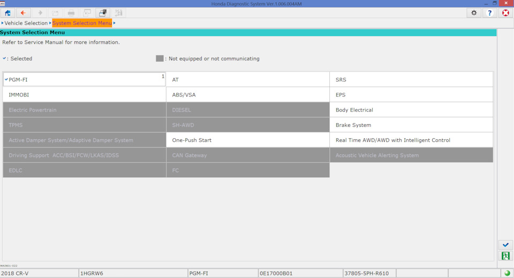Select the EPS system
Screen dimensions: 514x278
point(411,95)
